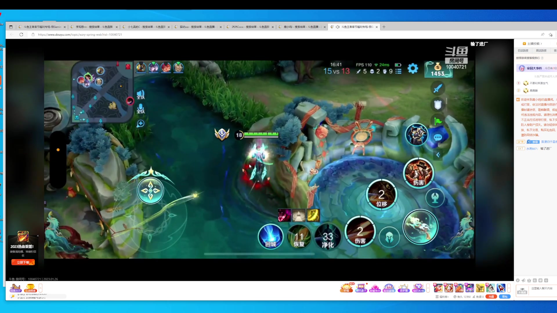Expand the activity icons arrow
This screenshot has height=313, width=557.
pyautogui.click(x=428, y=288)
